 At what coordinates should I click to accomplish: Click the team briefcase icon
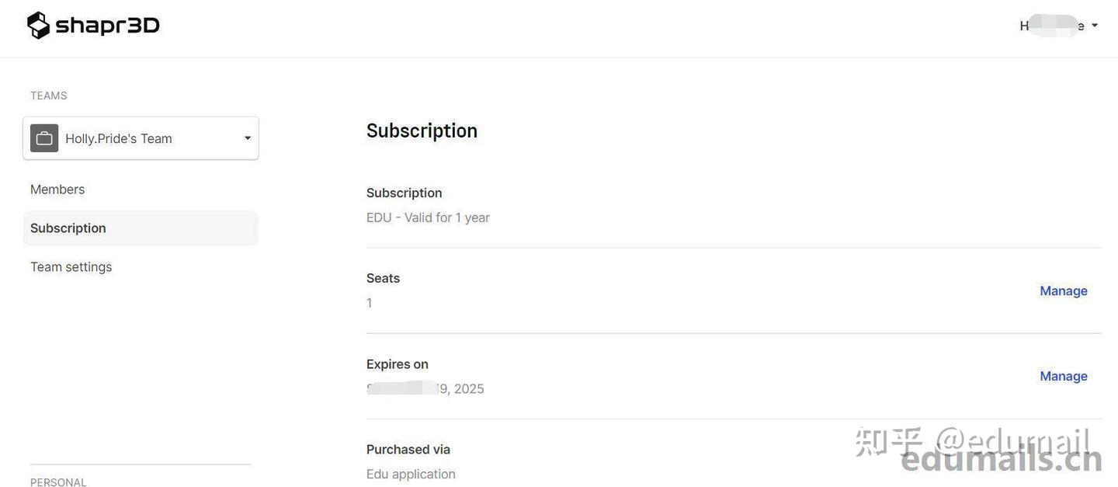tap(44, 138)
